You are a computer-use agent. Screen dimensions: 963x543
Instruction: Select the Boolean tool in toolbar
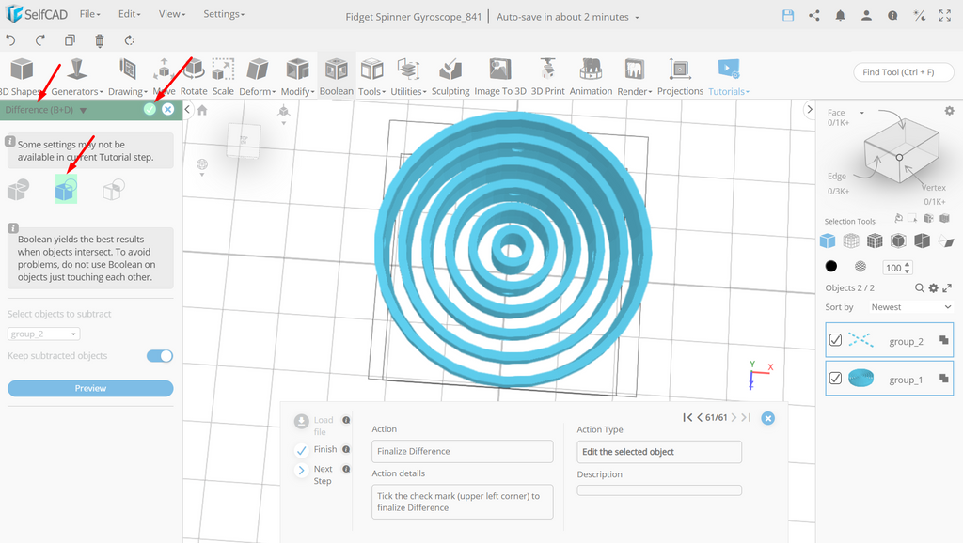337,77
